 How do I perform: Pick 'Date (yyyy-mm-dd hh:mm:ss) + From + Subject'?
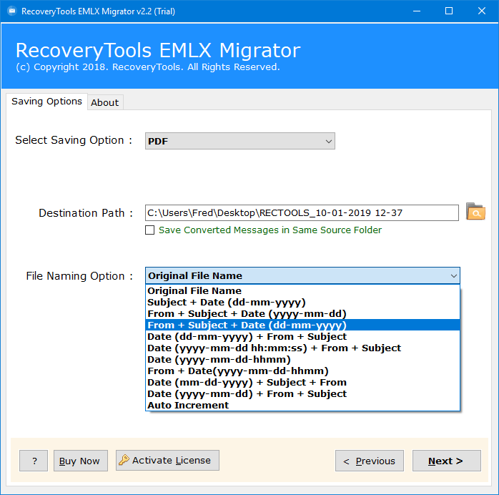click(x=302, y=348)
